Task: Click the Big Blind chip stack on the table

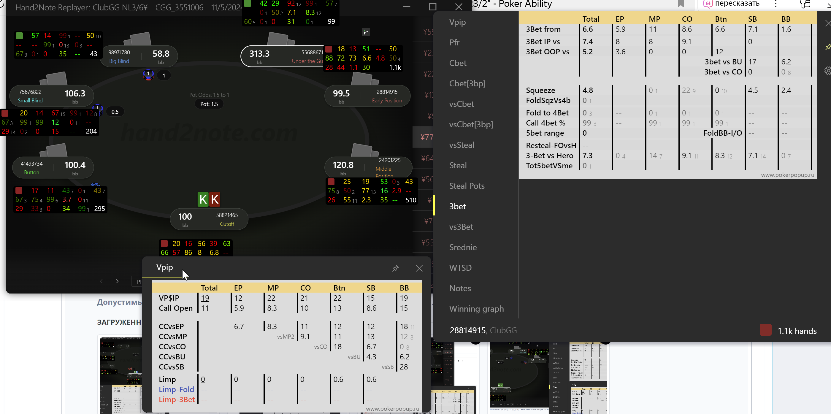Action: pyautogui.click(x=148, y=74)
